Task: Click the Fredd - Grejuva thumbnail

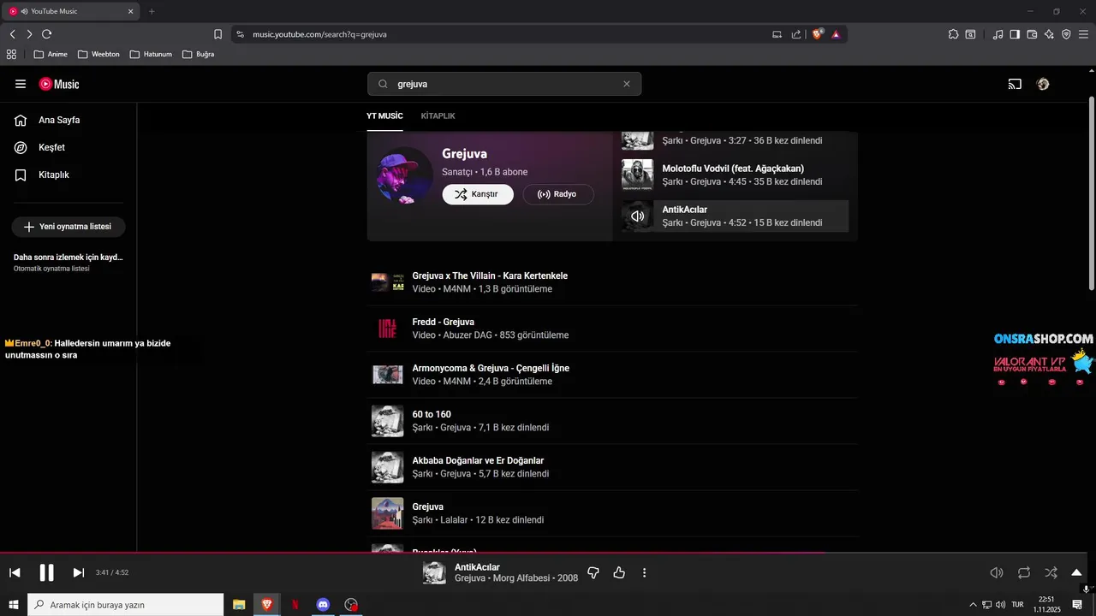Action: click(387, 329)
